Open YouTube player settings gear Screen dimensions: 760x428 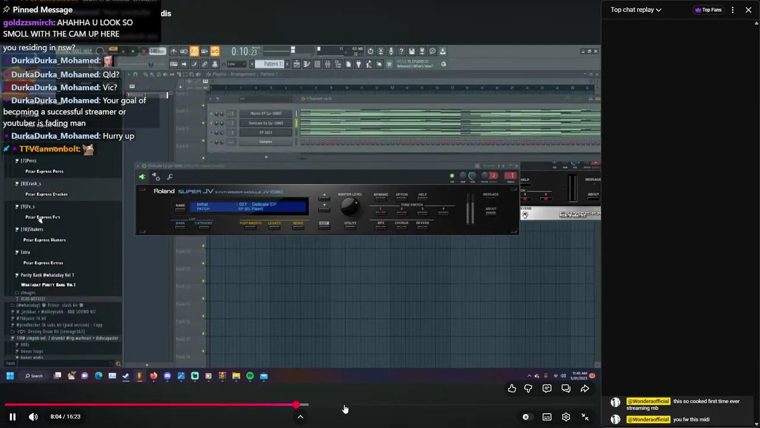coord(566,417)
